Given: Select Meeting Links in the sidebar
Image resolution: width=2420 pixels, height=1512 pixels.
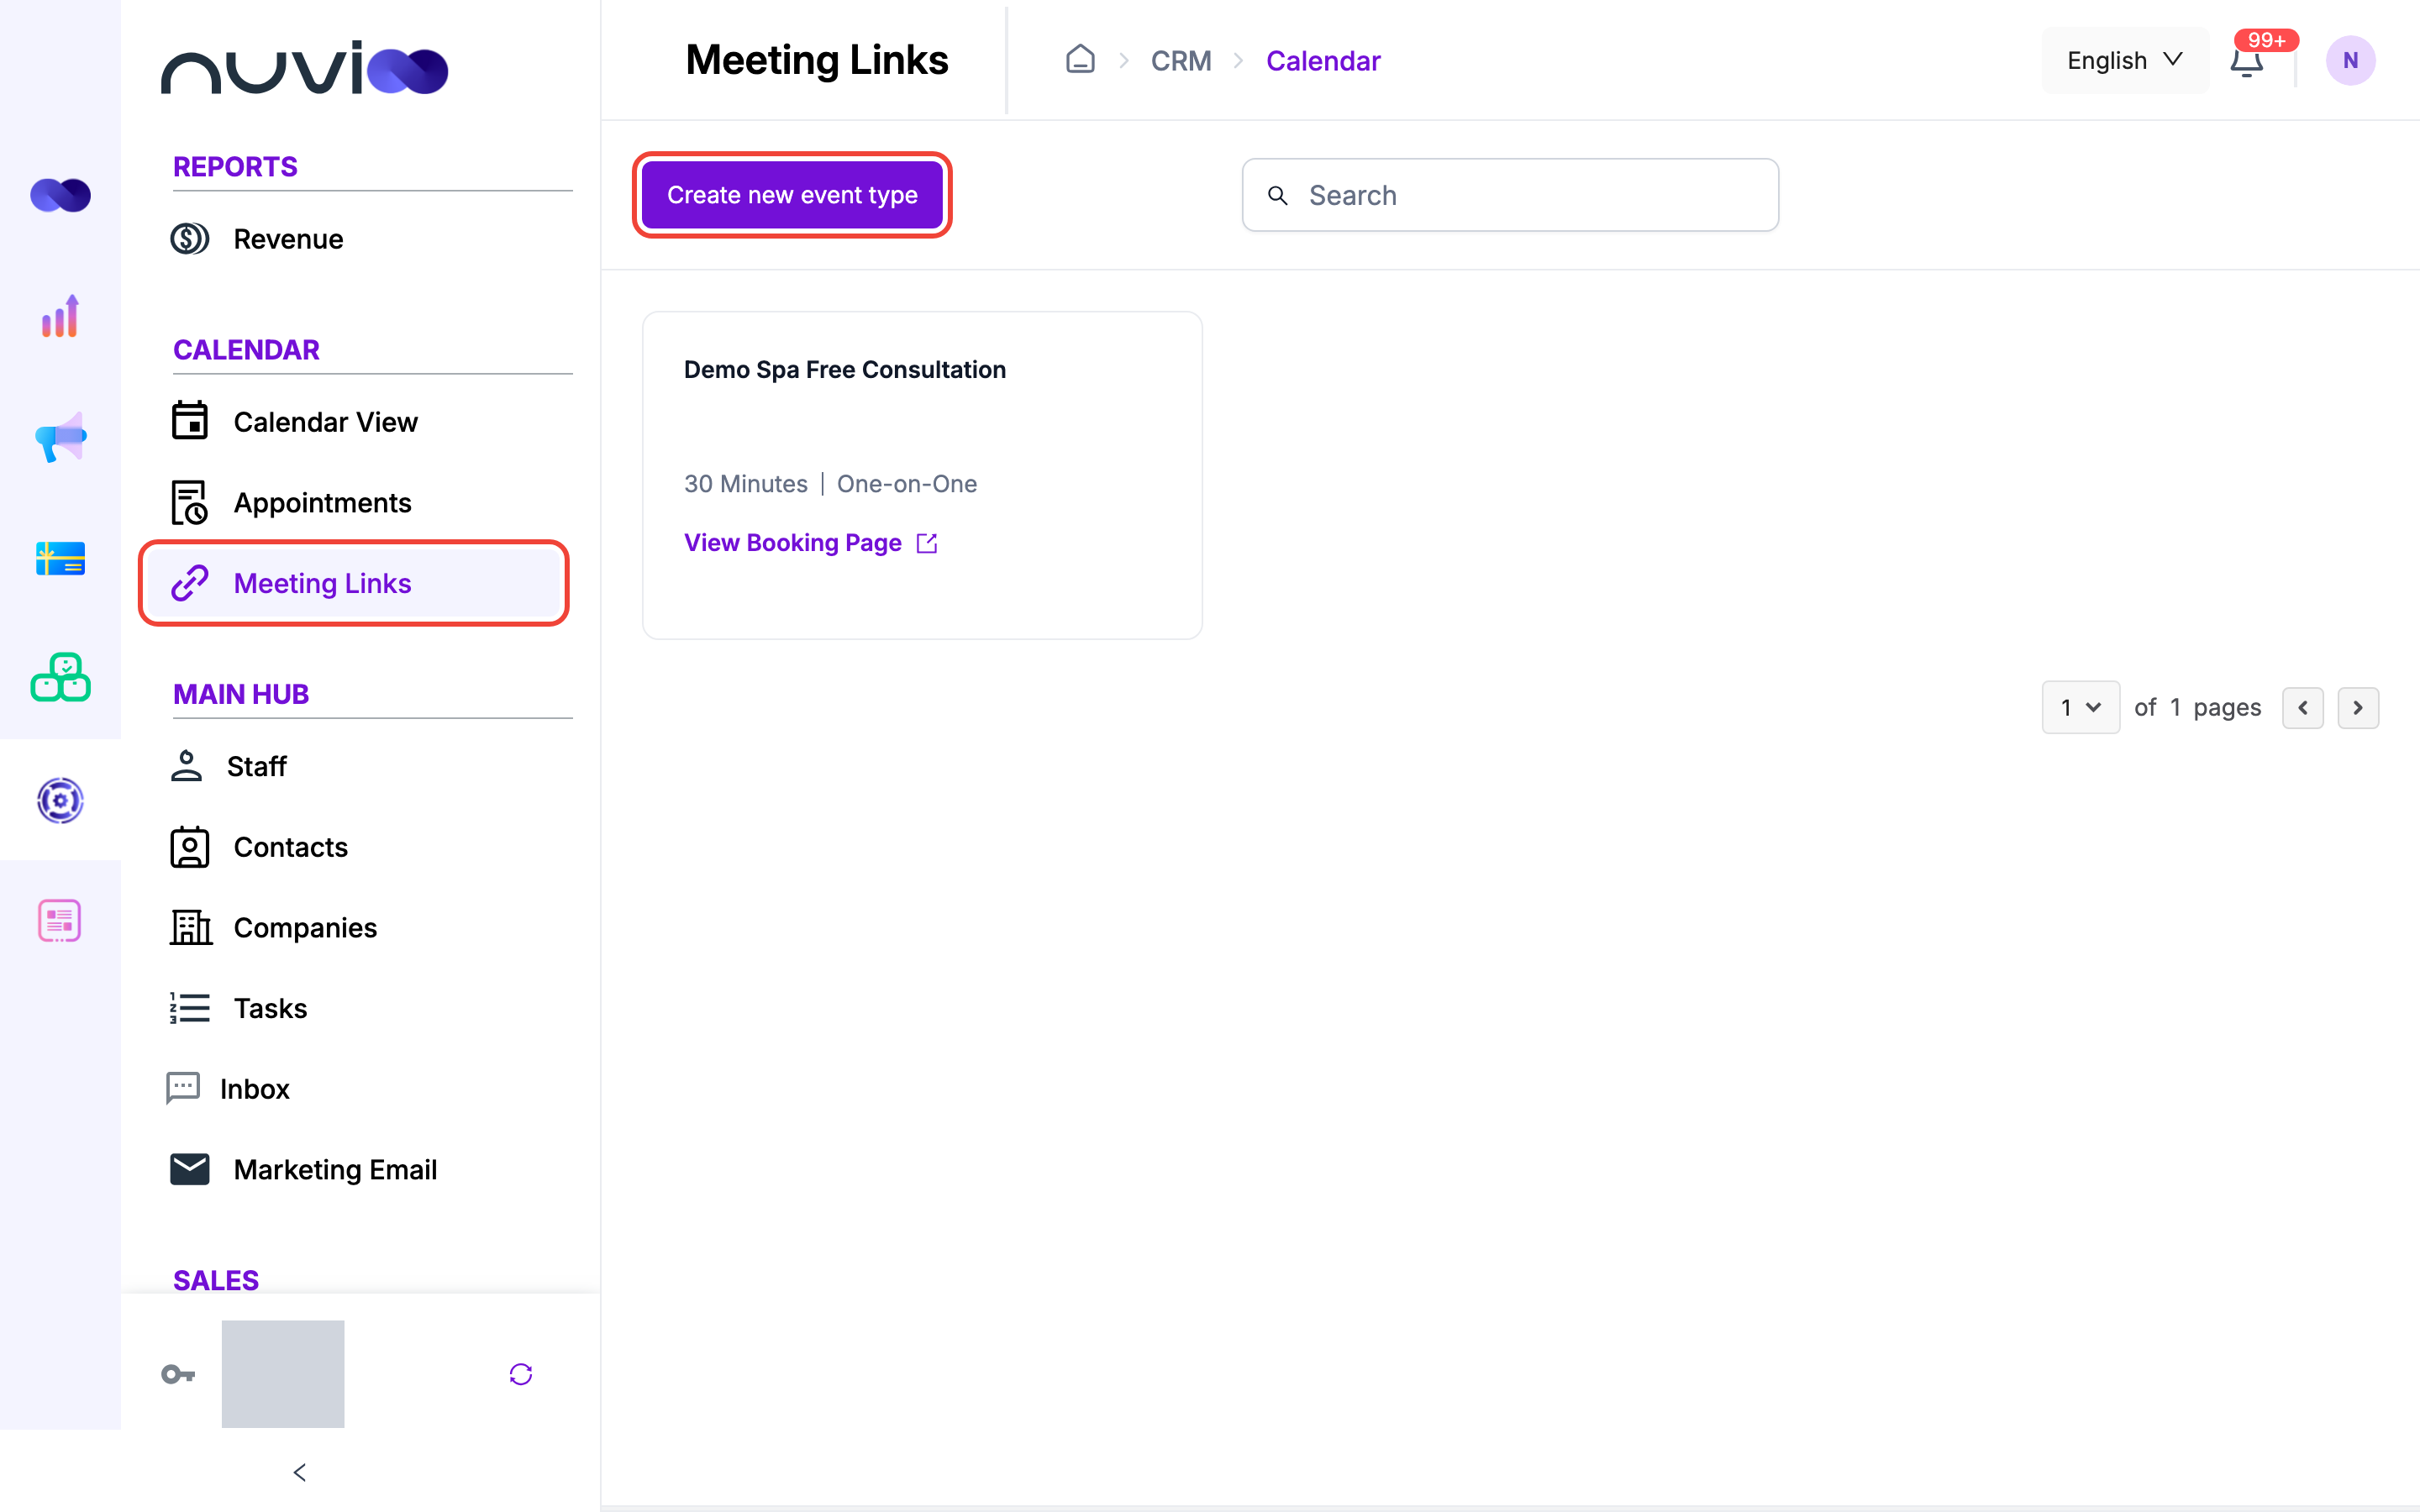Looking at the screenshot, I should (354, 583).
